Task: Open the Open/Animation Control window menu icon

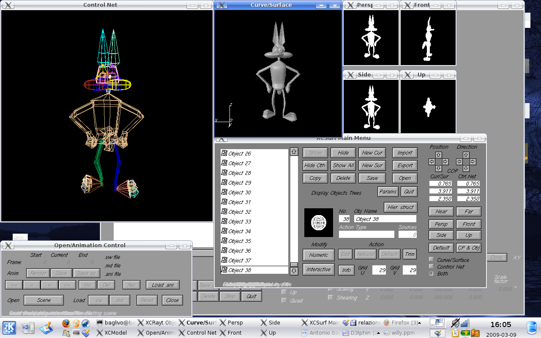Action: click(8, 245)
